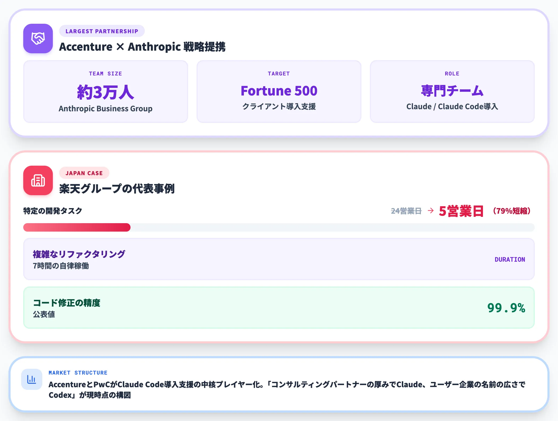Click the AccentureとPwC market summary paragraph
This screenshot has height=421, width=558.
(287, 390)
